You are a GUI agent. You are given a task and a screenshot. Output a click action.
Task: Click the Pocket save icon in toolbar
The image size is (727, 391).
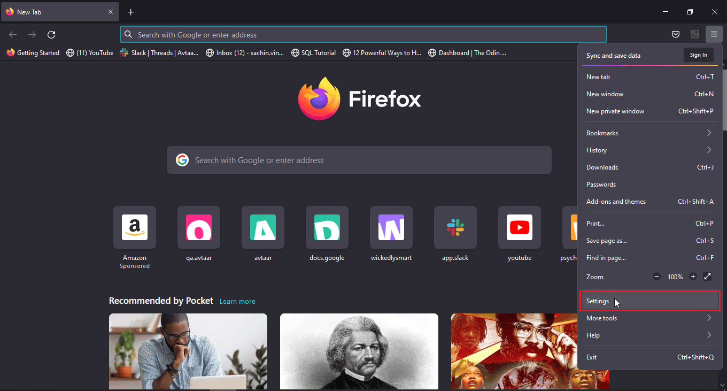click(x=676, y=35)
